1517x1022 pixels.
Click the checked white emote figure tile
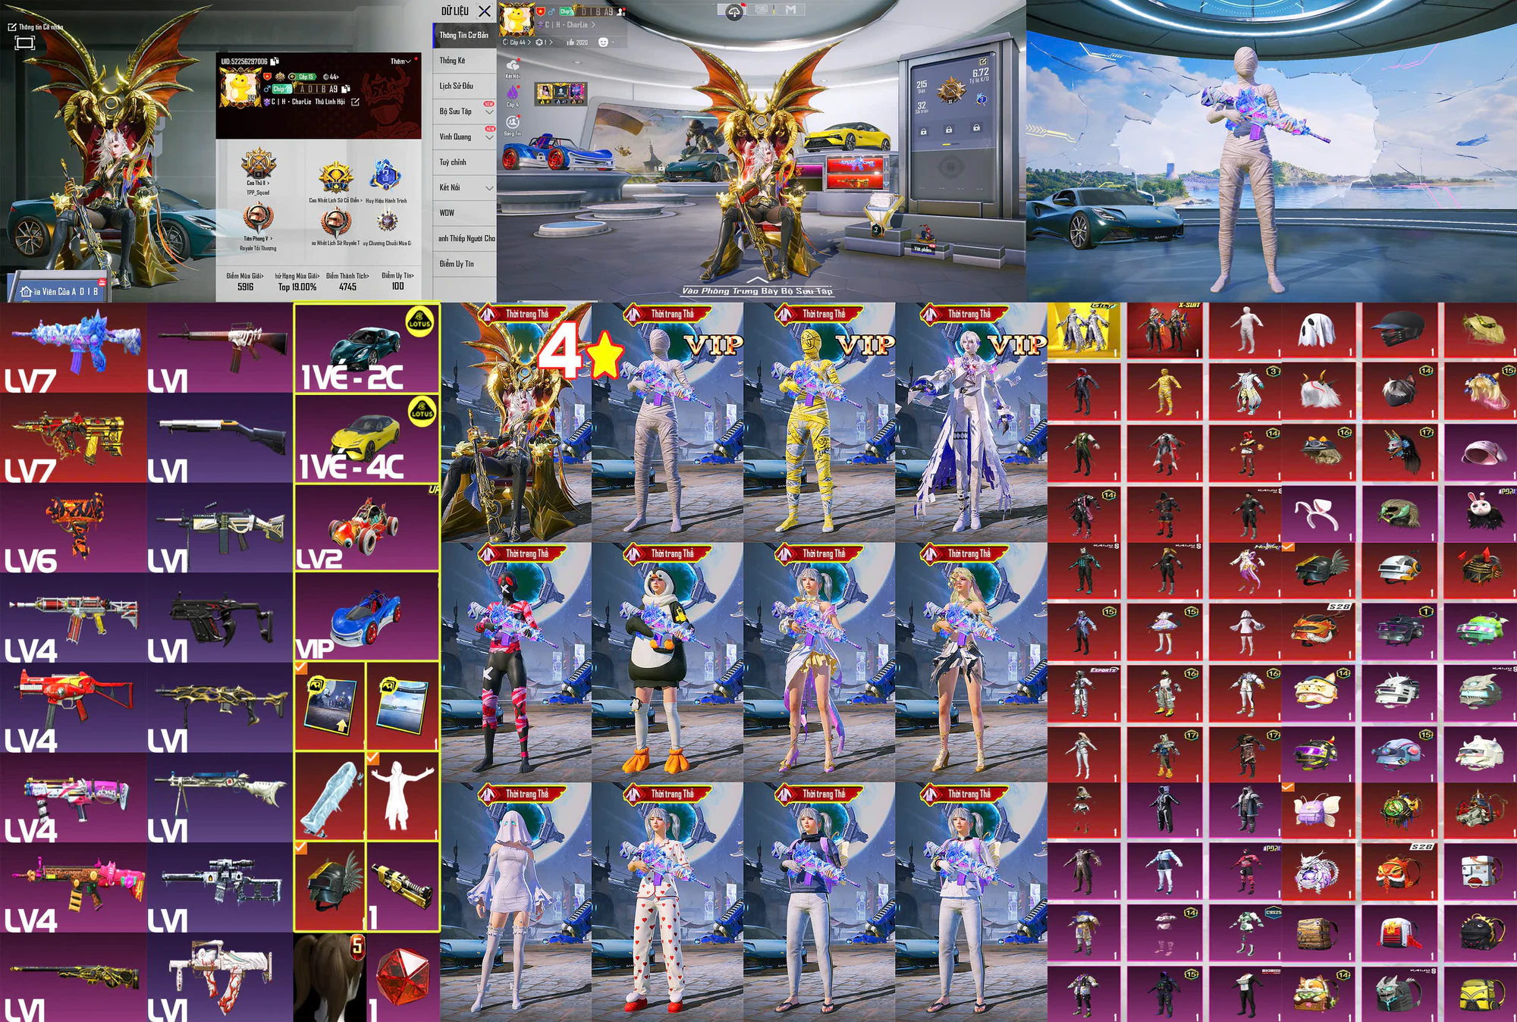point(402,796)
